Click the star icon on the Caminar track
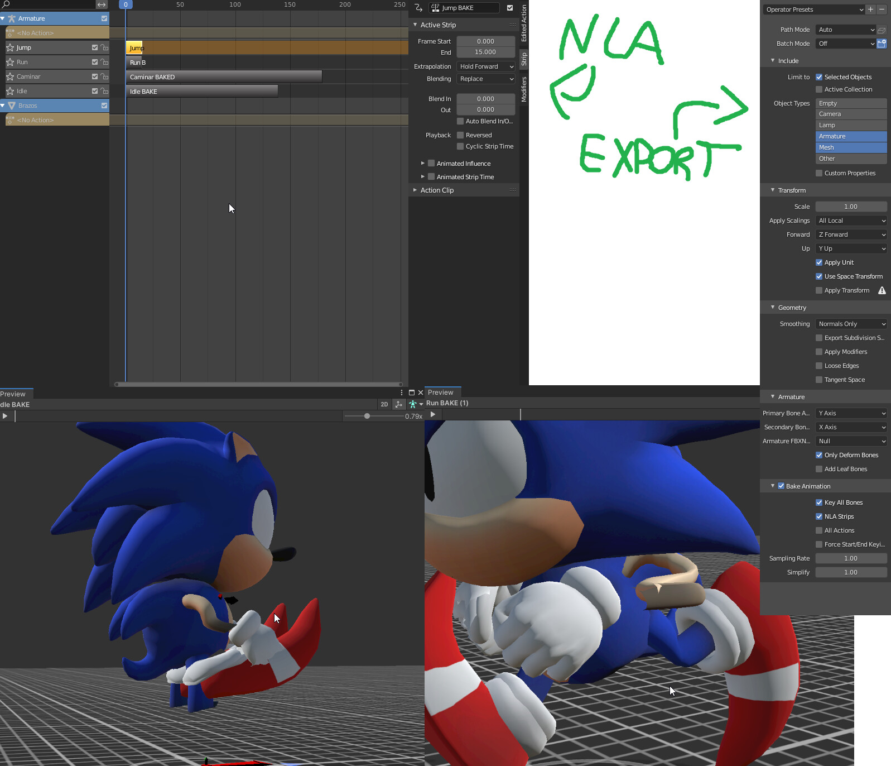 point(10,76)
